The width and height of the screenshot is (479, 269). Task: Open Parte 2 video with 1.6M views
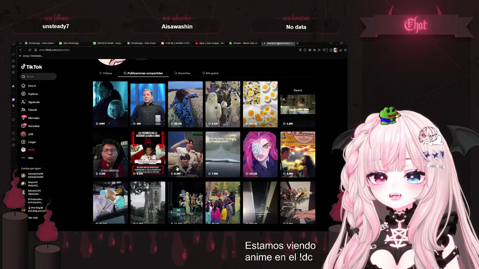298,104
